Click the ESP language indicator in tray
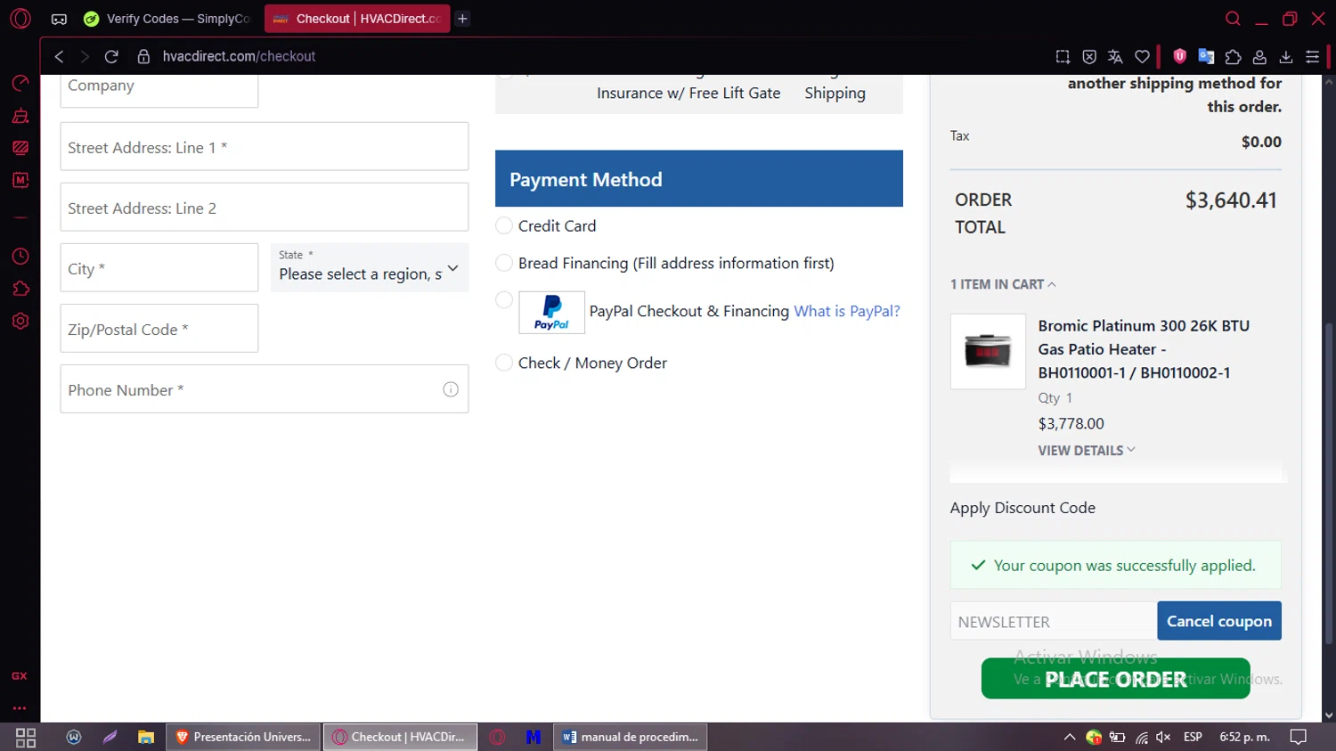Screen dimensions: 1336x751 (x=1193, y=737)
